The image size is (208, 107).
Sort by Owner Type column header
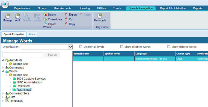coord(185,54)
